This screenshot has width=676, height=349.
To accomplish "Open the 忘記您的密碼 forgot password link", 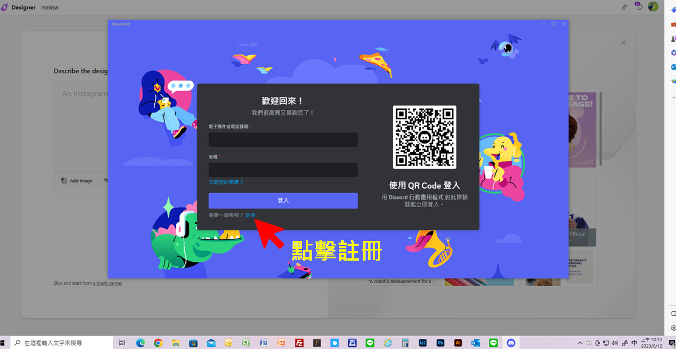I will 226,182.
